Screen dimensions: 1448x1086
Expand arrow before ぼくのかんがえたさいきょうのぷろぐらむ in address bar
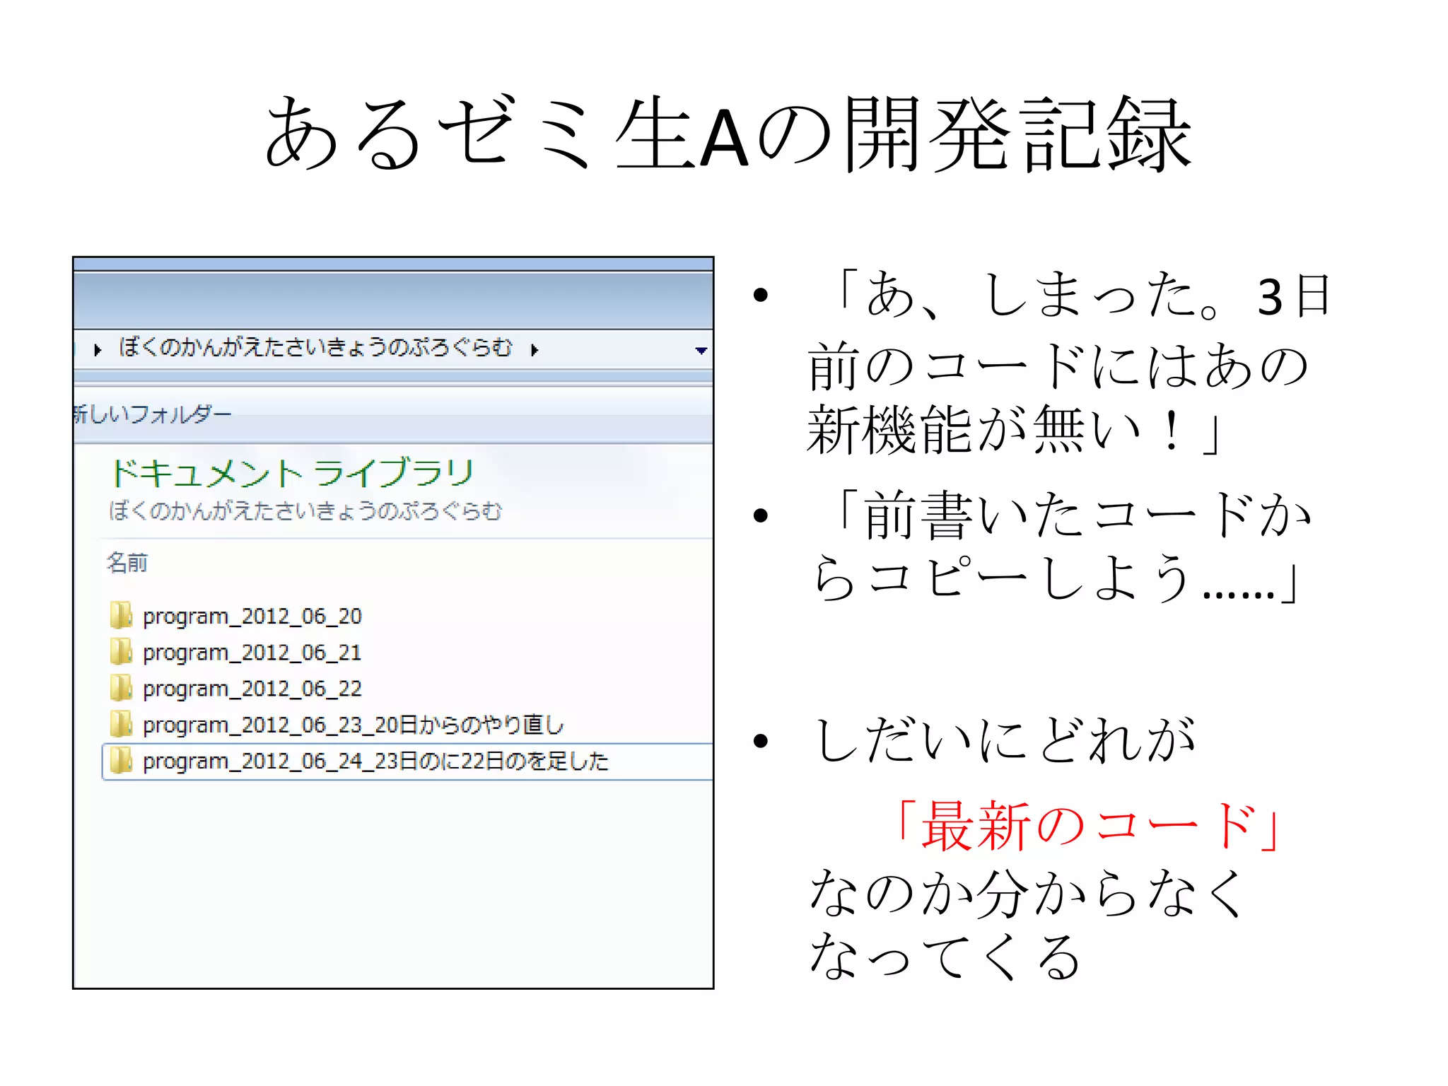[98, 349]
